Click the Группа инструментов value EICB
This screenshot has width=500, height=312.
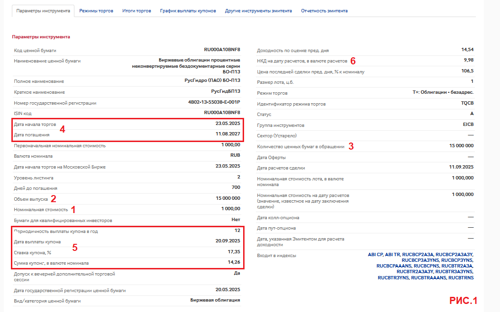(x=468, y=125)
